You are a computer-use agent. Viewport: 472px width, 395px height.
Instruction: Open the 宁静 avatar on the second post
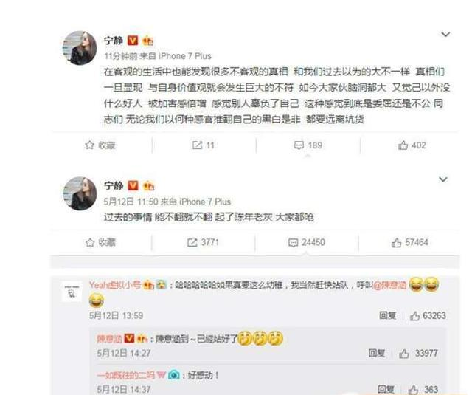coord(80,193)
